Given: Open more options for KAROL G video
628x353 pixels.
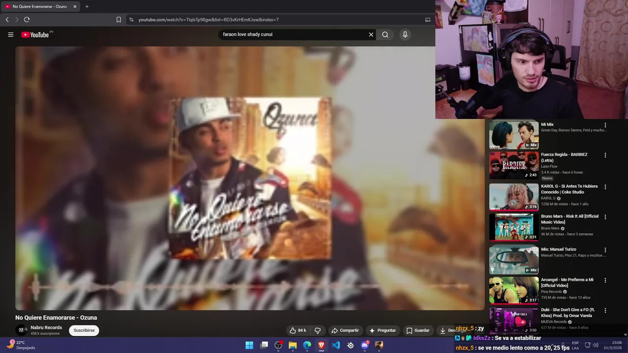Looking at the screenshot, I should 605,187.
